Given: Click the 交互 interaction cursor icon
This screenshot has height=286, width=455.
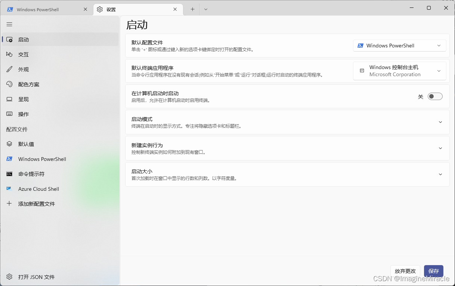Looking at the screenshot, I should 9,55.
